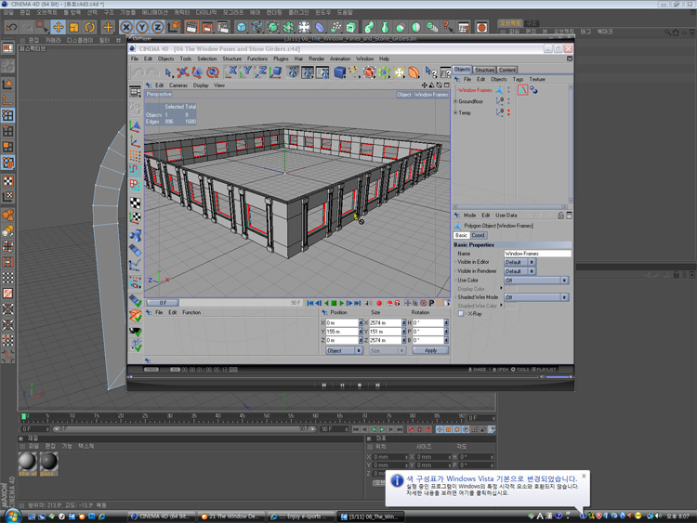Click the Render View clapperboard icon

tap(191, 27)
